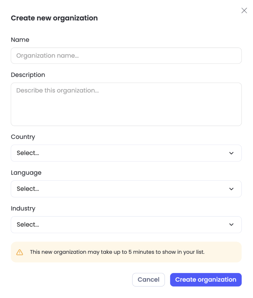Cancel creating the organization
Viewport: 253px width, 298px height.
pyautogui.click(x=149, y=280)
